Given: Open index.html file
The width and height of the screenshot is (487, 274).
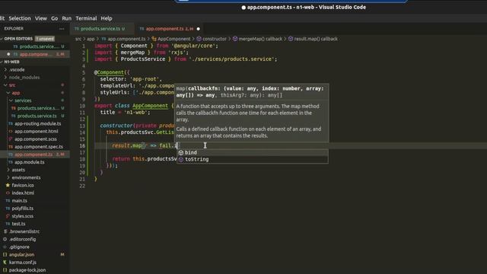Looking at the screenshot, I should point(23,193).
